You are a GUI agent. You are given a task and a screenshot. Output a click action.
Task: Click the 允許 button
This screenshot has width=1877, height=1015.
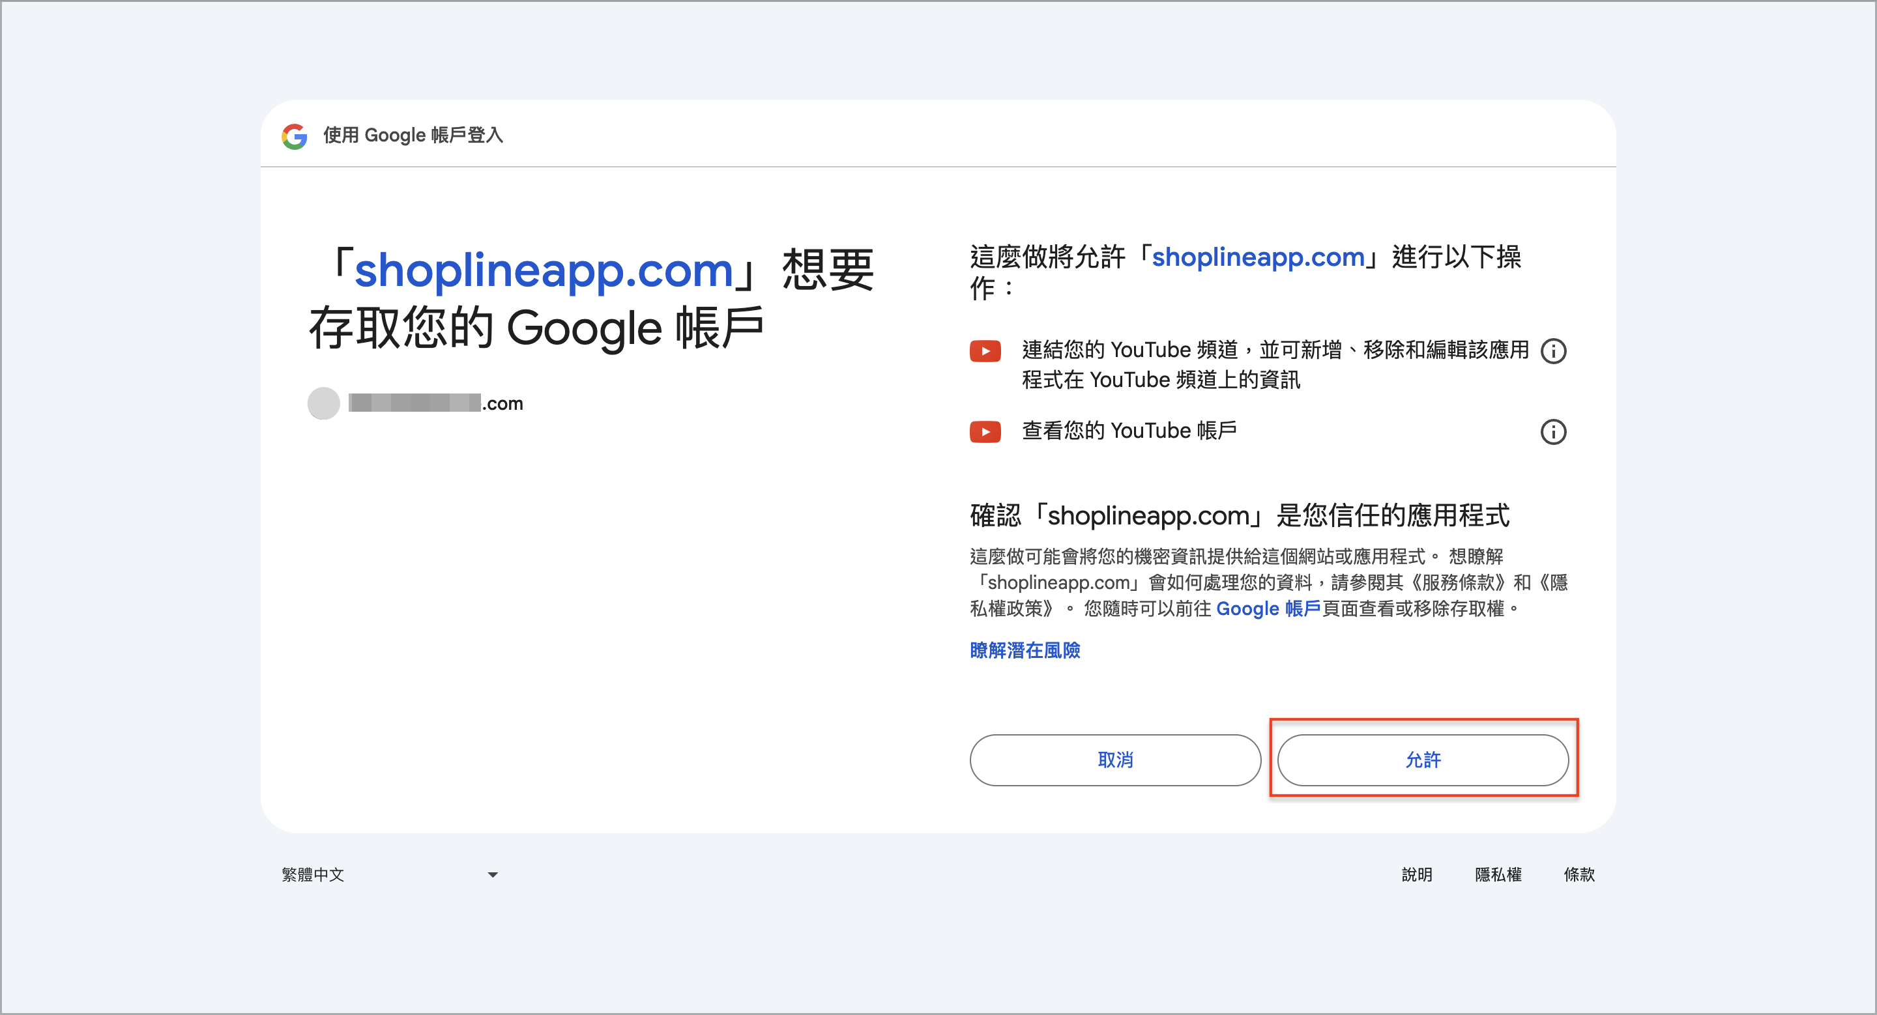click(1422, 760)
